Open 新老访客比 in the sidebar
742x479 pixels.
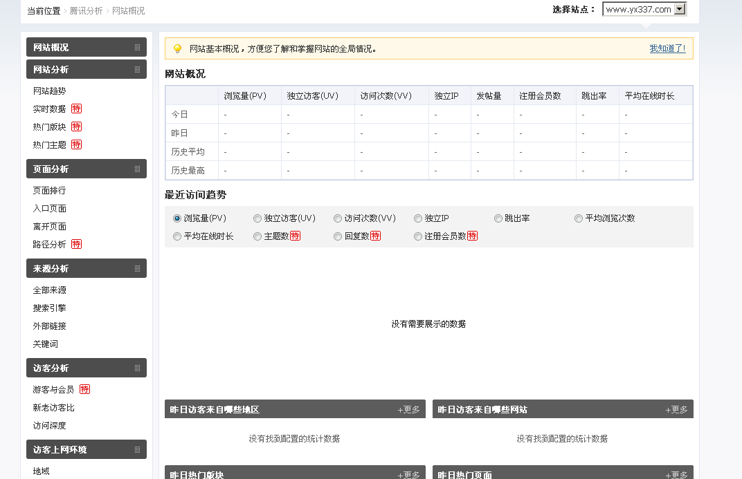point(54,407)
